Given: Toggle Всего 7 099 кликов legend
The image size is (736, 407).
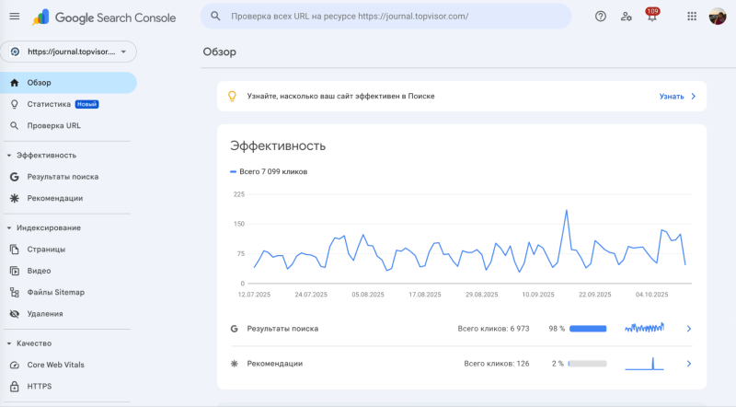Looking at the screenshot, I should pos(269,171).
